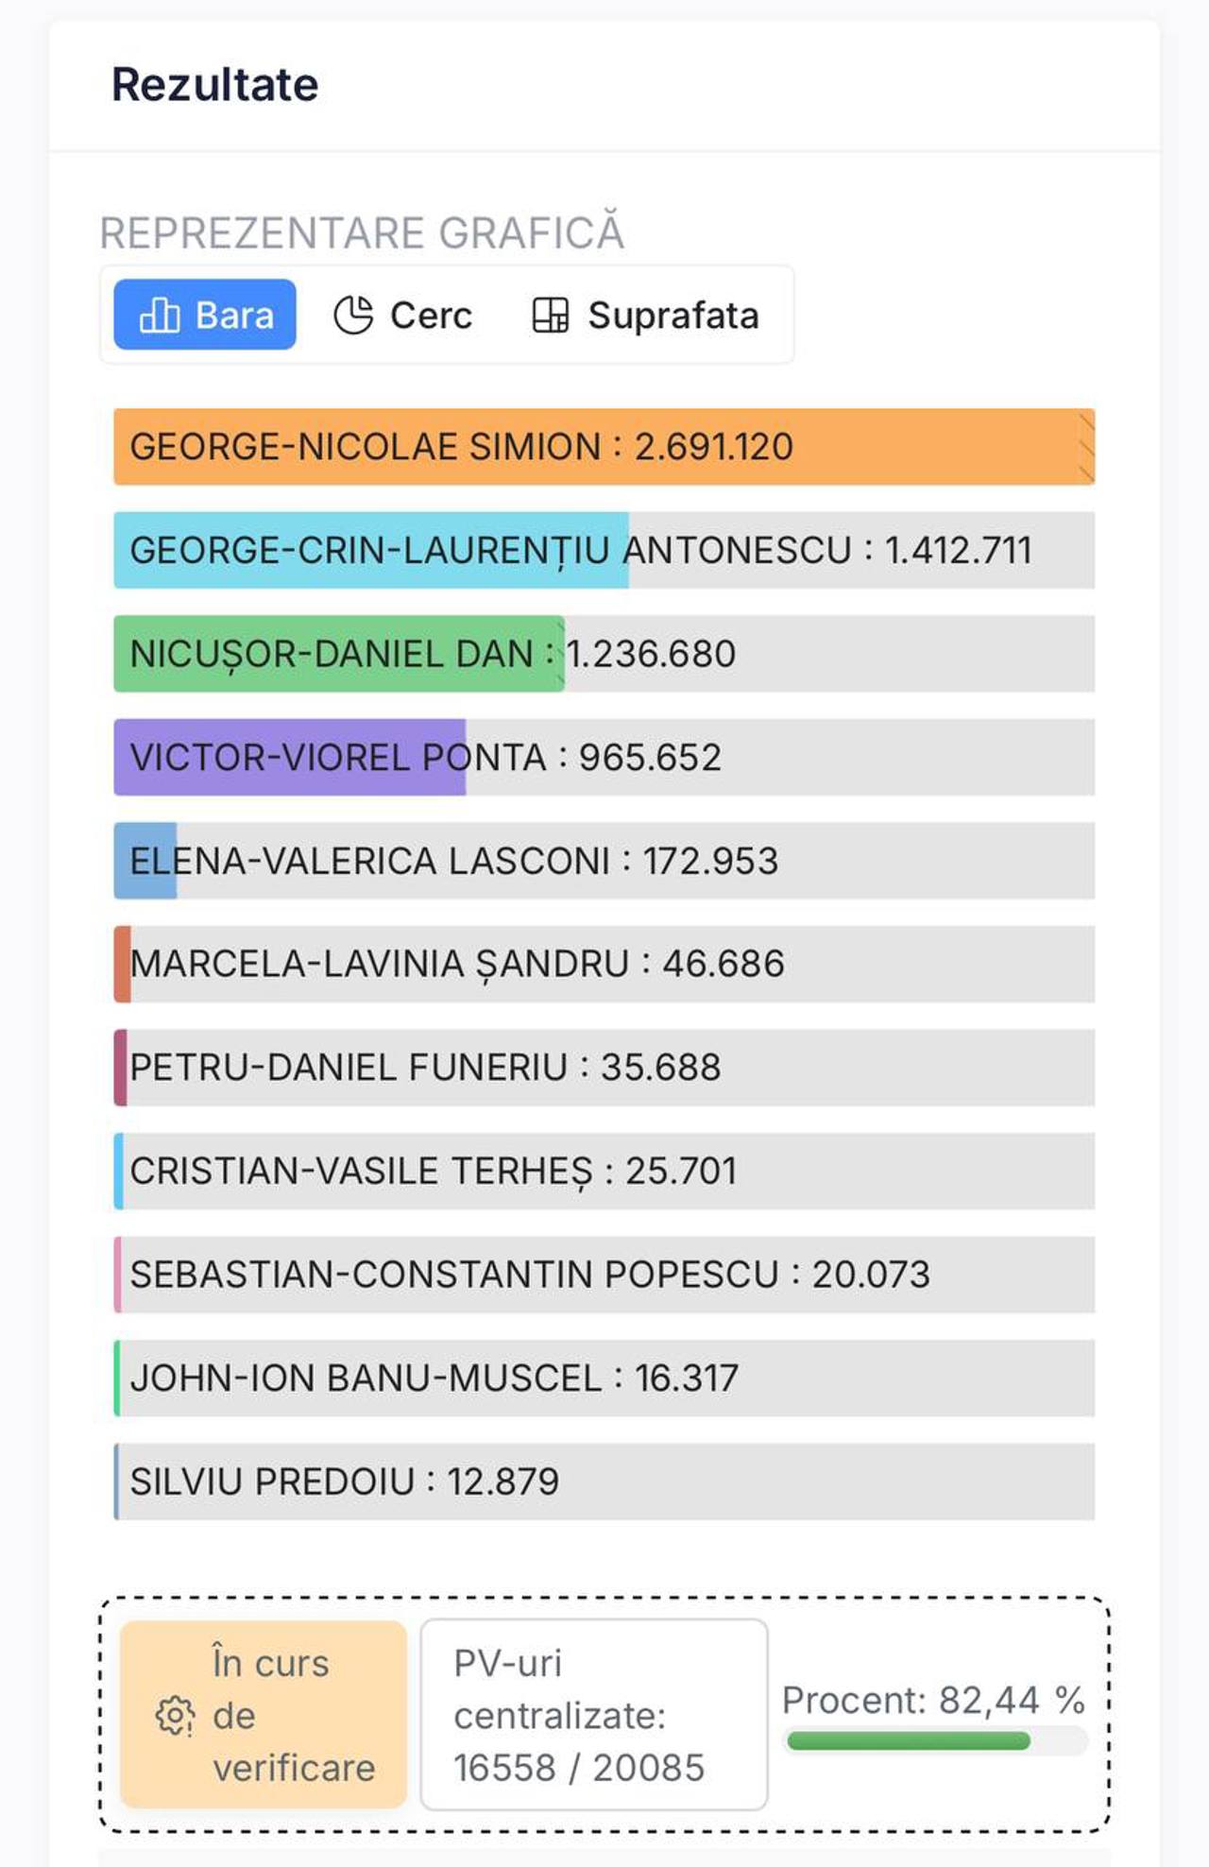This screenshot has width=1209, height=1867.
Task: Click the Silviu Predoiu result row
Action: click(604, 1482)
